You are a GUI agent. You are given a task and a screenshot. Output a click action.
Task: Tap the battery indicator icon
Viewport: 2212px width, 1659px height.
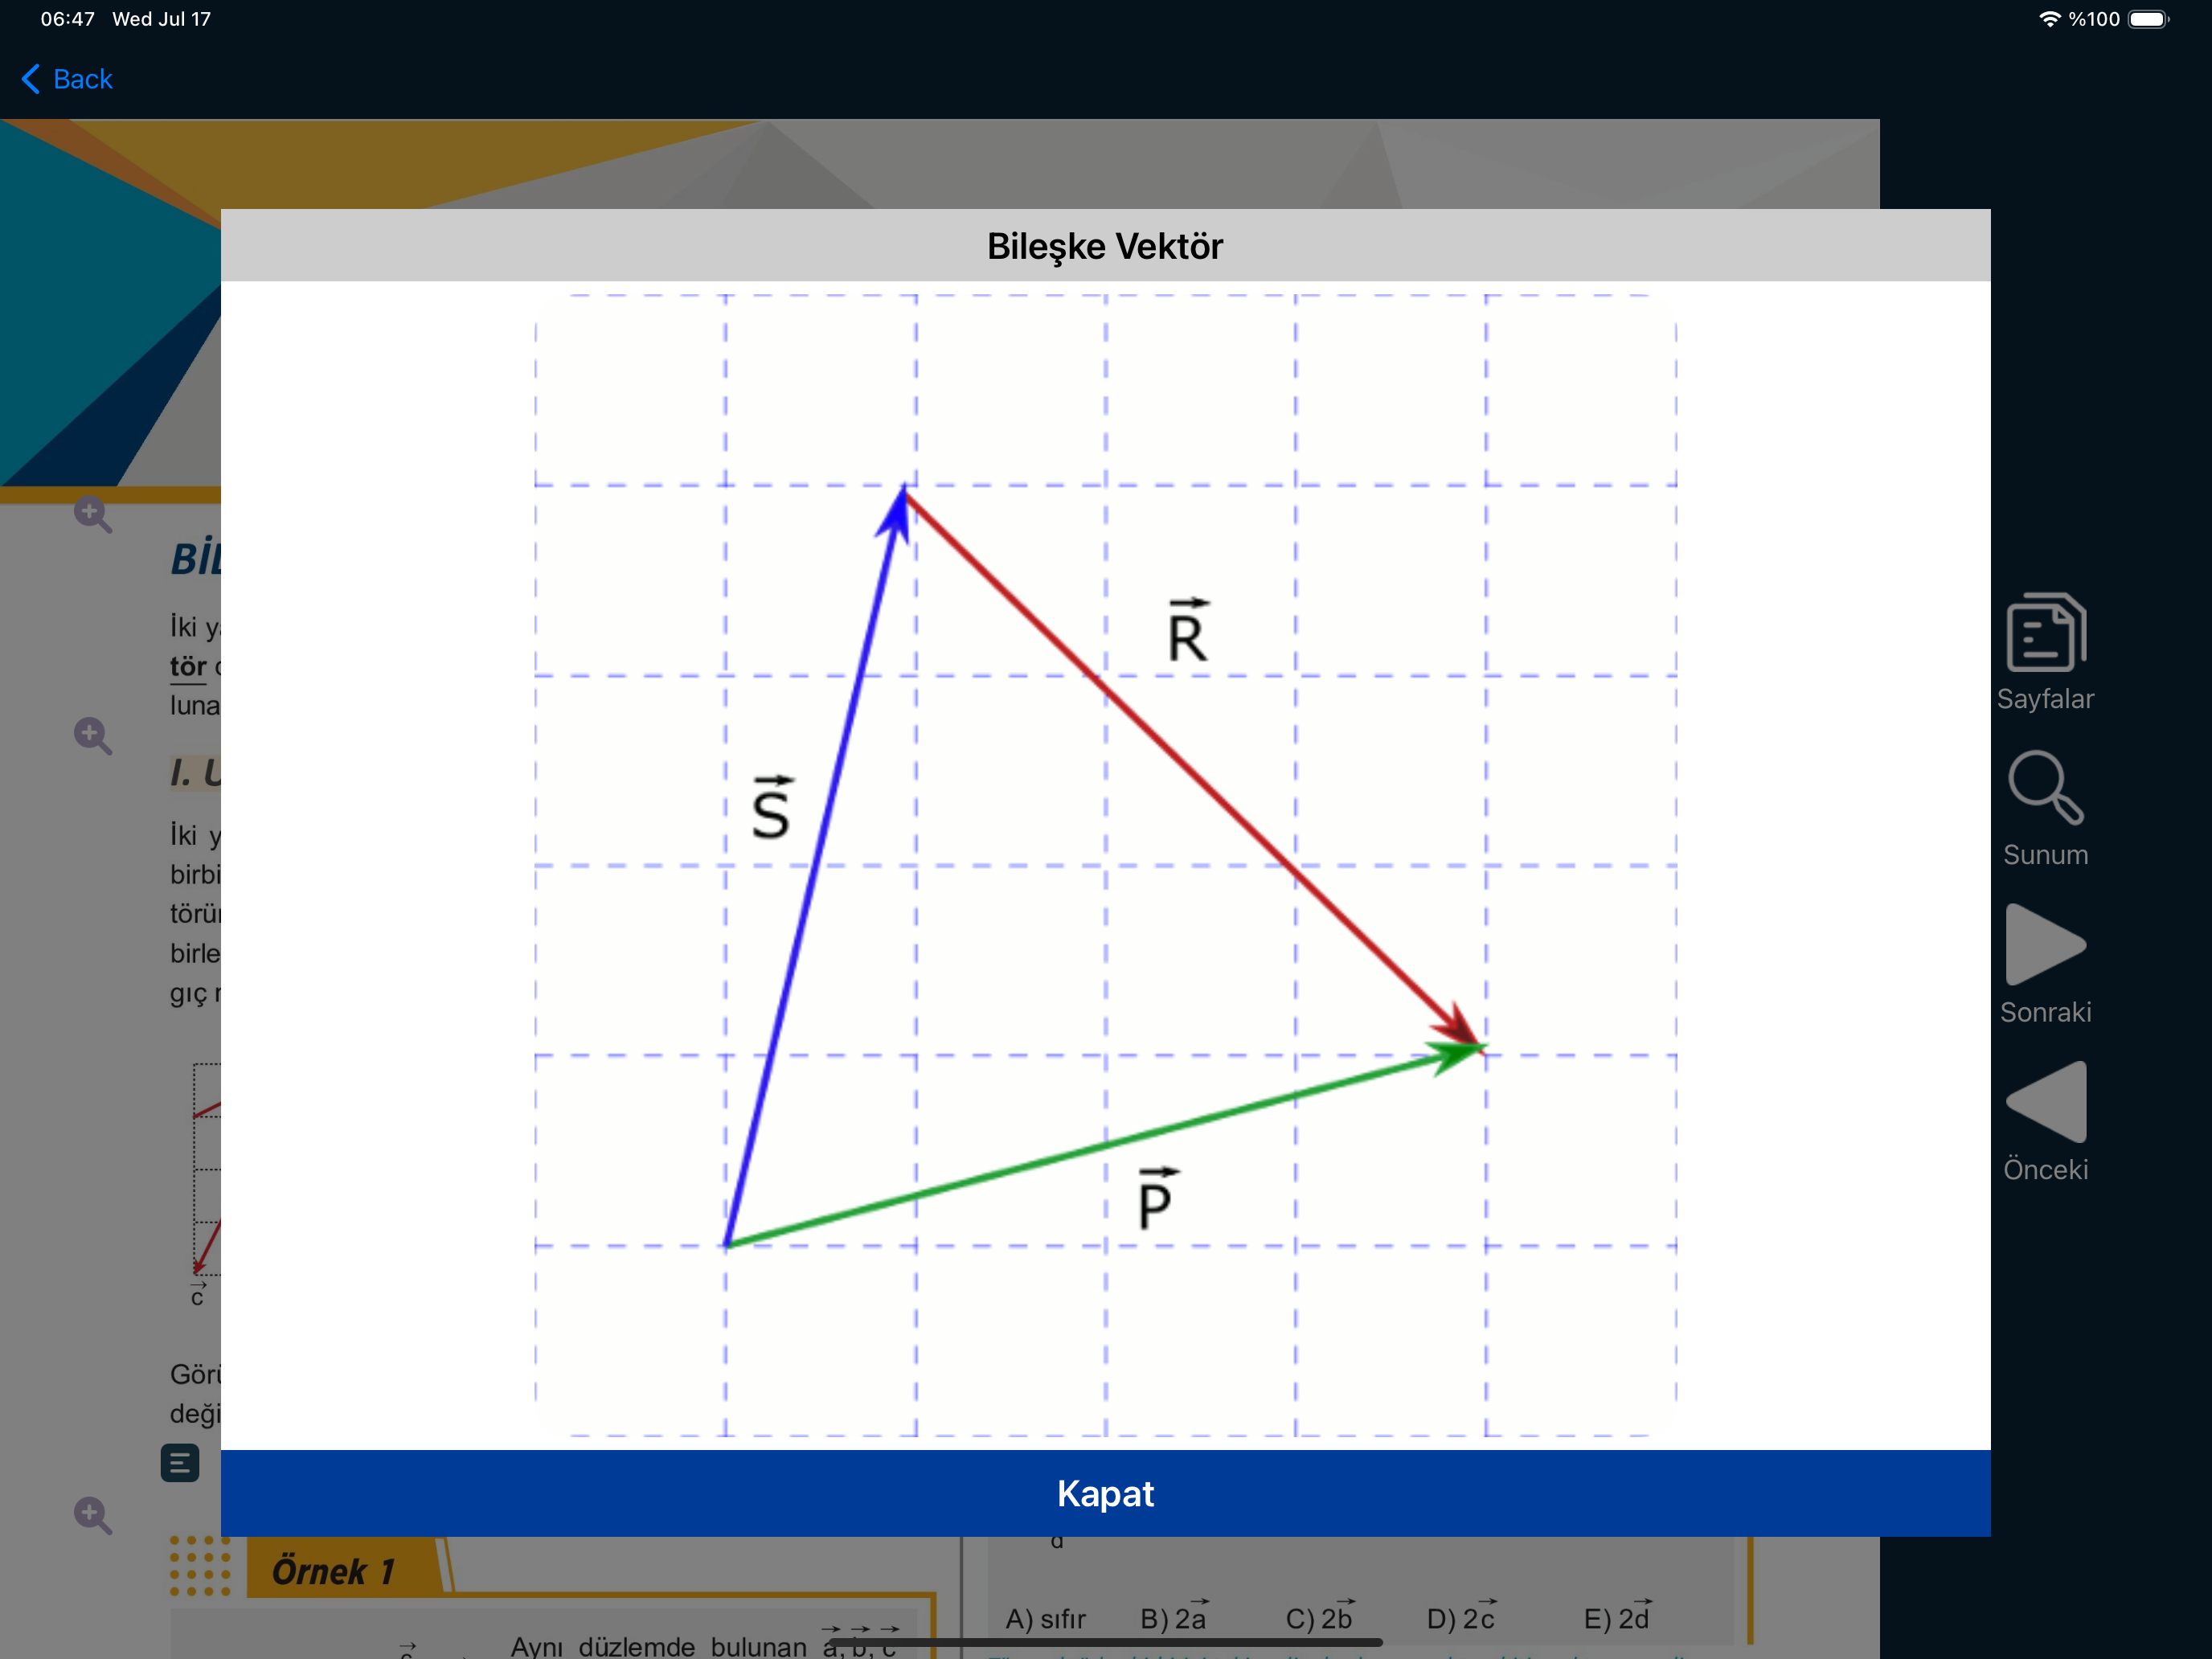pos(2149,19)
